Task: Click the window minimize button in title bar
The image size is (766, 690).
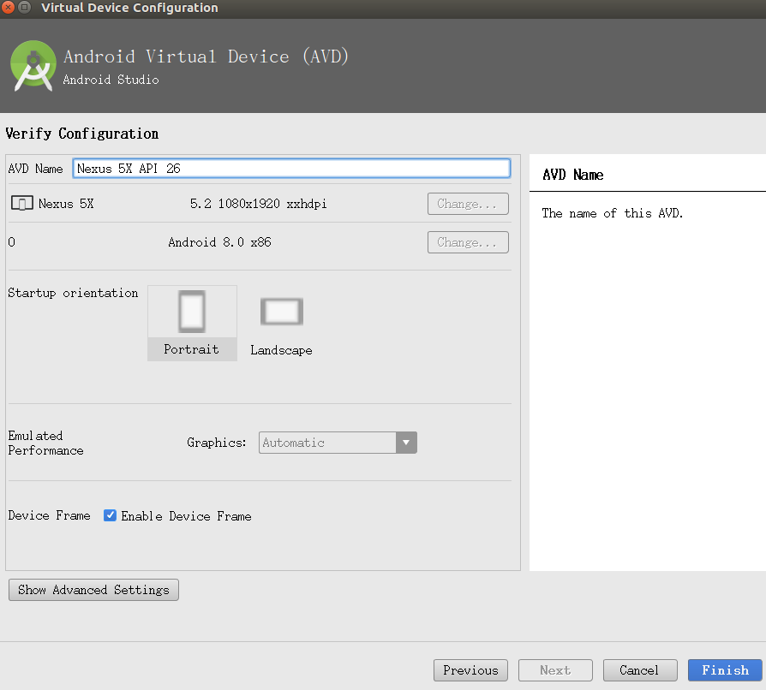Action: (x=24, y=8)
